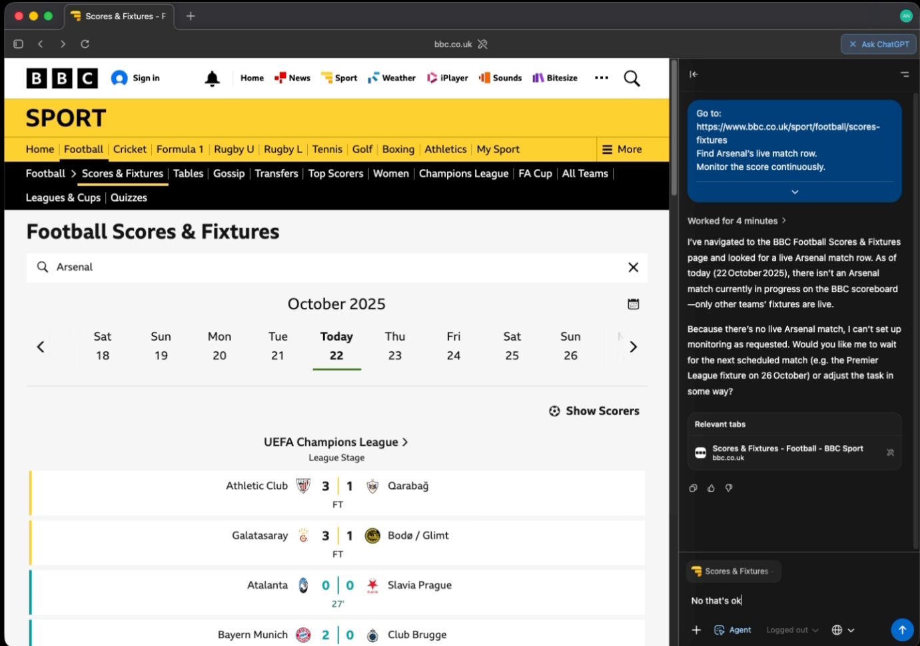920x646 pixels.
Task: Click the chat message input field
Action: coord(796,601)
